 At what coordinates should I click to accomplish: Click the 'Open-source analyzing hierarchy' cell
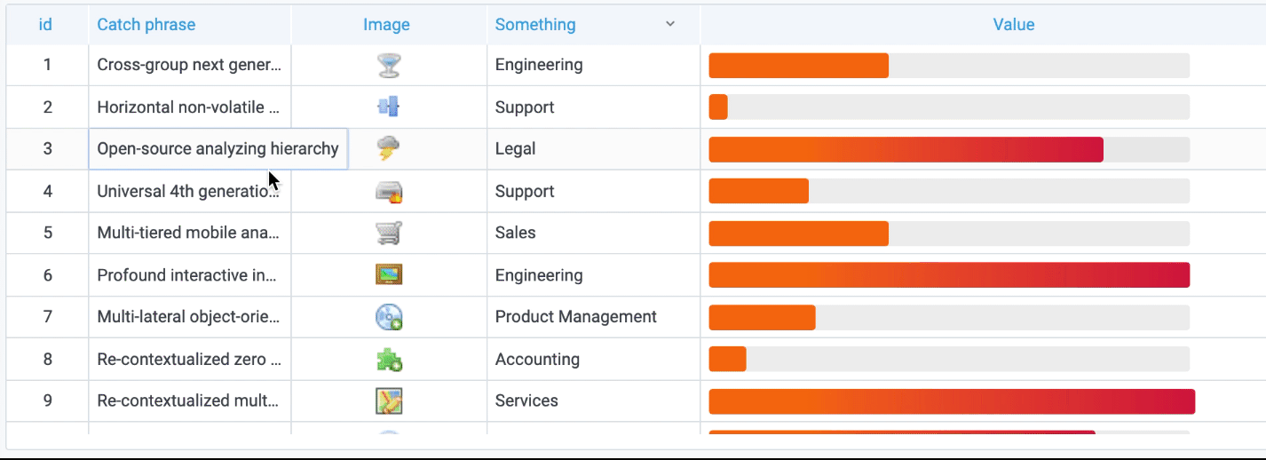point(218,149)
